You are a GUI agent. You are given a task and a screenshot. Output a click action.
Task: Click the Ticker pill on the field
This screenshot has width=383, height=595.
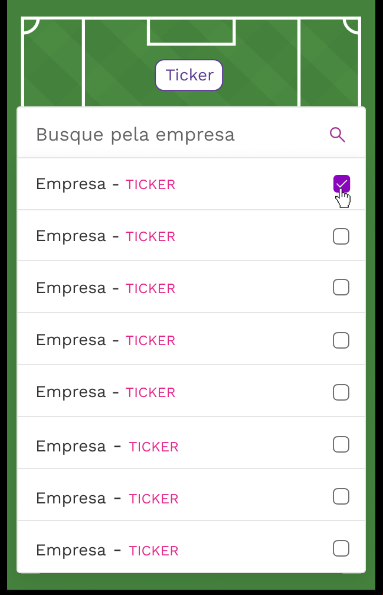click(x=189, y=75)
